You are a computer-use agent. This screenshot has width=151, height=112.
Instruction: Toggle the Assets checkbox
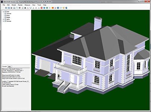[5, 17]
